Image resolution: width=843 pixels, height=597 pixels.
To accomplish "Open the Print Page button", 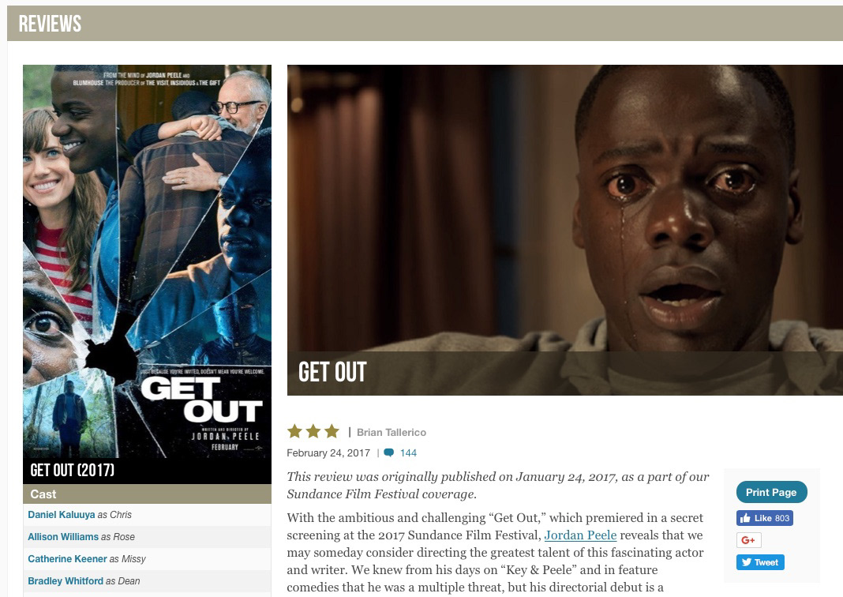I will 771,492.
